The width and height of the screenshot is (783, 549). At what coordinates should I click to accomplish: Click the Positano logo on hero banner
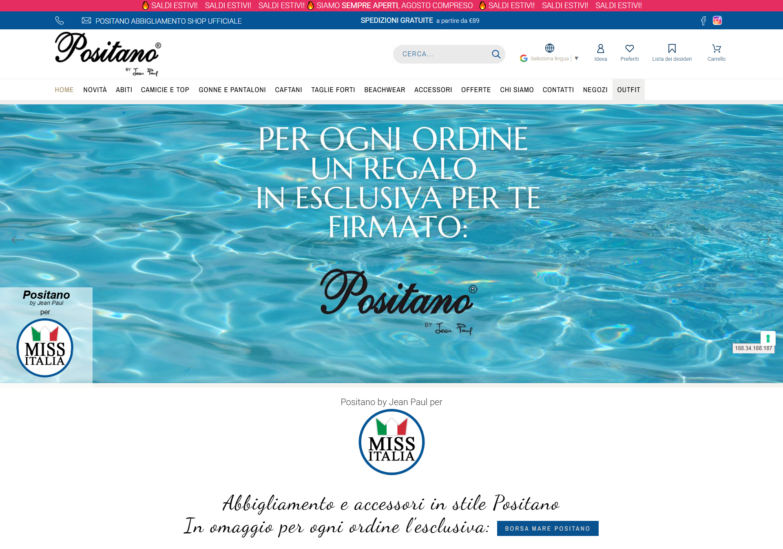point(398,302)
